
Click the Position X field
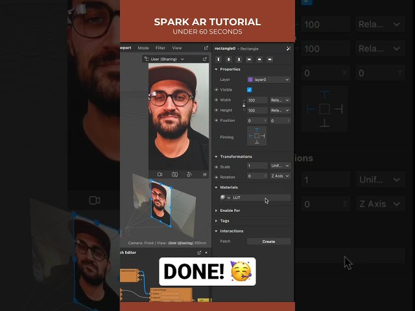[257, 121]
